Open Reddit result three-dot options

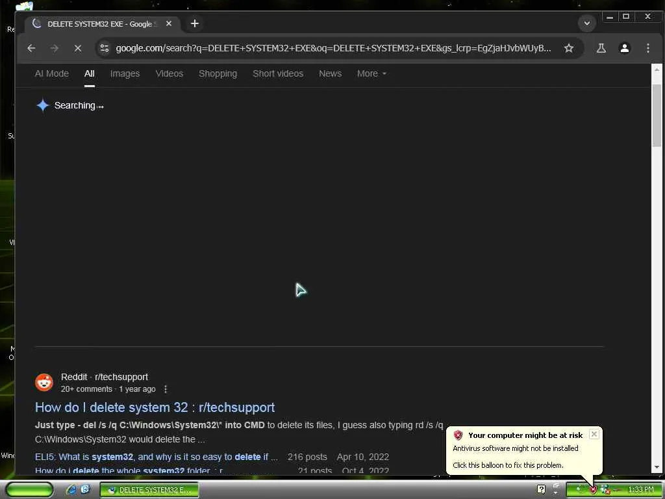point(166,389)
